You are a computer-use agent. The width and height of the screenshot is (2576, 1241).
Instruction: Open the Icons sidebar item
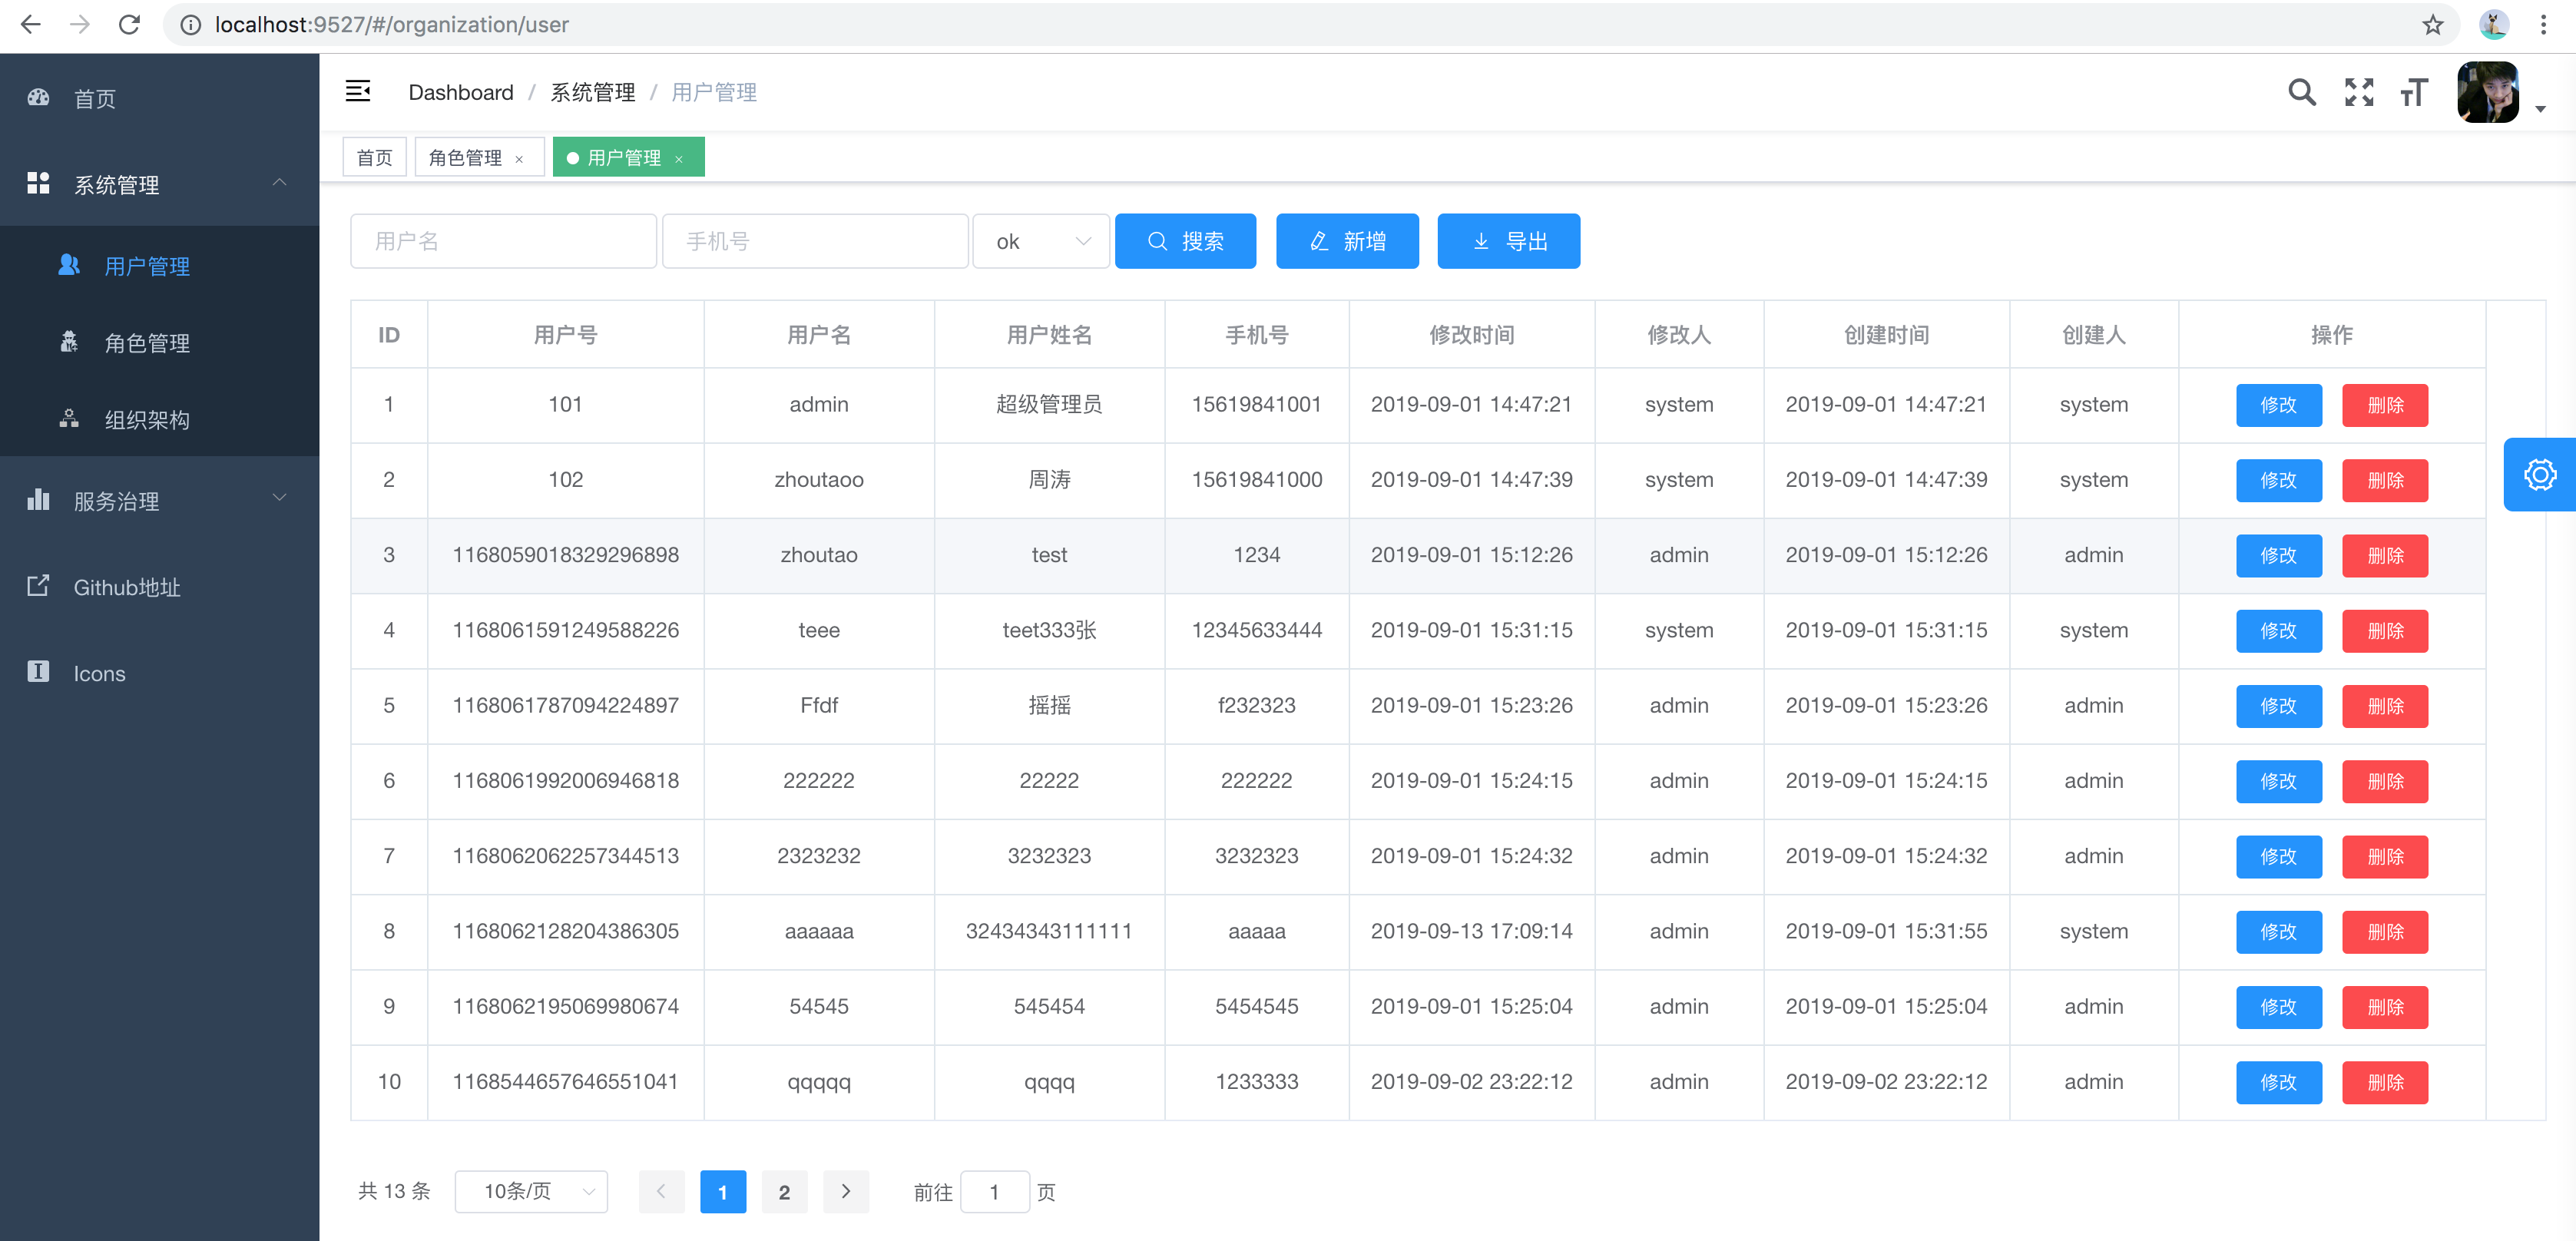coord(160,673)
